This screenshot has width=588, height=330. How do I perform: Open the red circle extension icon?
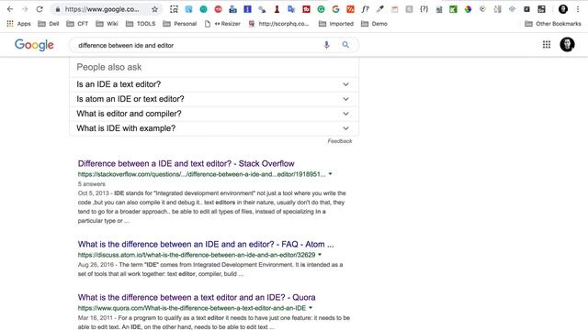pyautogui.click(x=218, y=9)
